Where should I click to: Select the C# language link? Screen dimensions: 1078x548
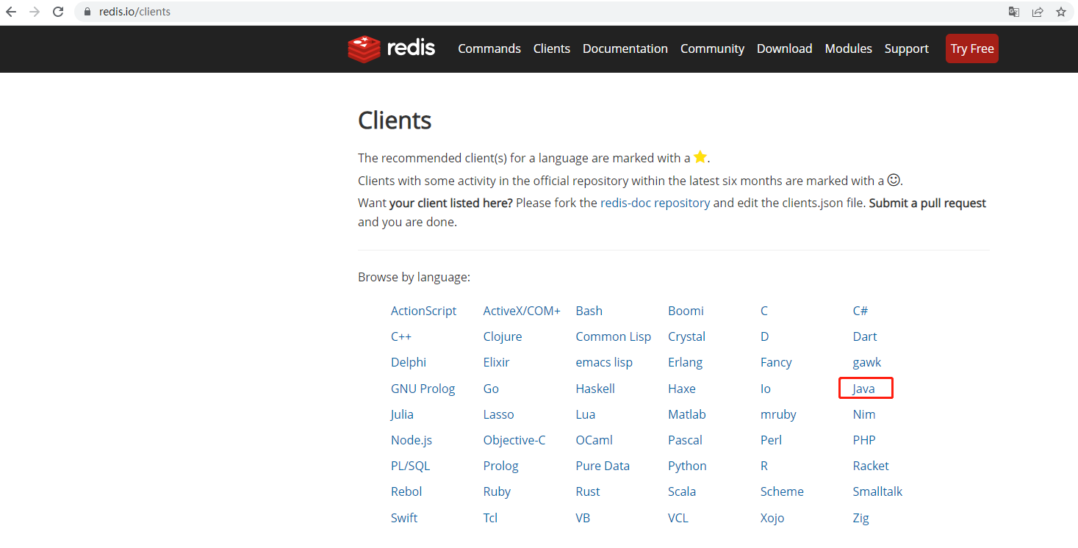[x=860, y=311]
